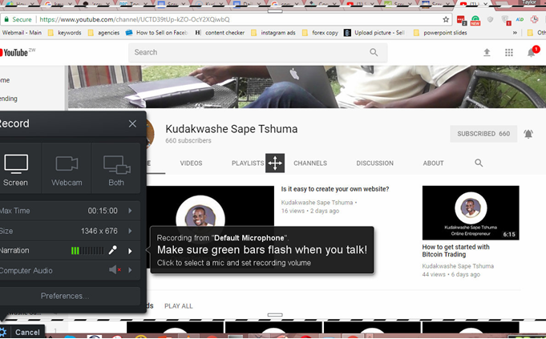This screenshot has width=546, height=339.
Task: Click the red clock extension icon
Action: (x=534, y=19)
